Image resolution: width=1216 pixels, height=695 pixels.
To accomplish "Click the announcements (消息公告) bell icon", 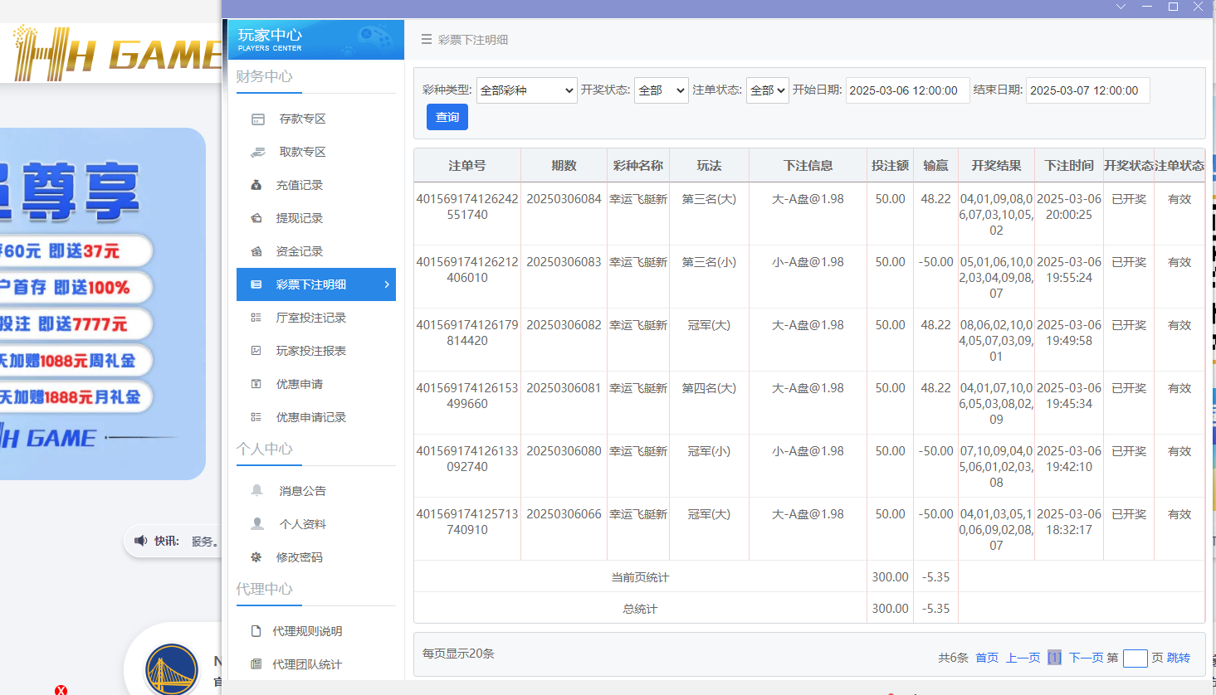I will tap(257, 491).
